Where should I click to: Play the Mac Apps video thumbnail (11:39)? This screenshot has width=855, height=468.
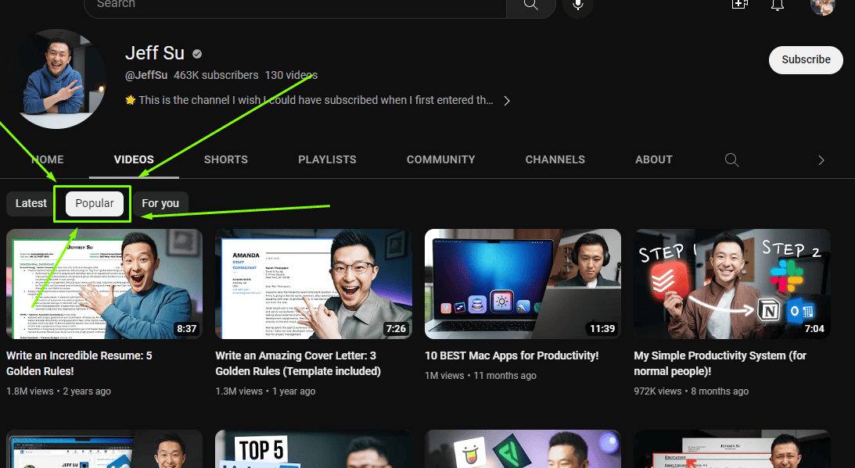(x=523, y=284)
